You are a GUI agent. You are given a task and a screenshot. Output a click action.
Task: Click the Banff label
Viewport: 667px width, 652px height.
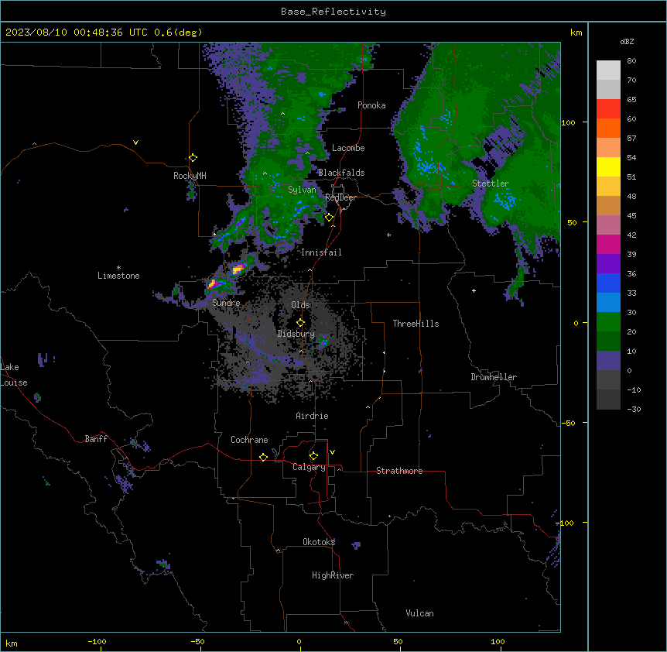pos(96,439)
